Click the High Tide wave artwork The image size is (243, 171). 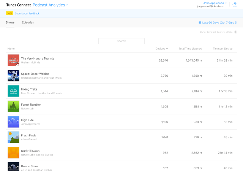click(x=13, y=122)
